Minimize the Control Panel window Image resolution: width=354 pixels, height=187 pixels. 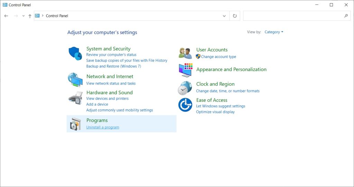point(317,5)
